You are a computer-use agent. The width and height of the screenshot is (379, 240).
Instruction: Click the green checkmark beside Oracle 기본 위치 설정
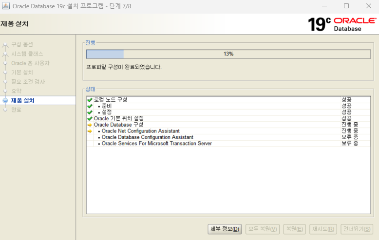[90, 119]
